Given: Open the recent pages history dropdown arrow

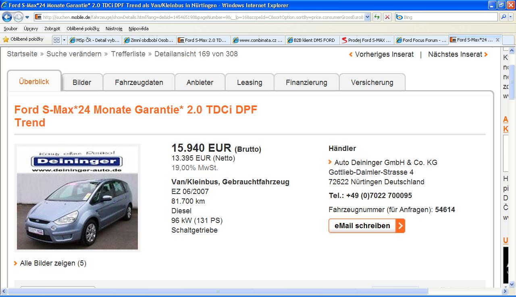Looking at the screenshot, I should click(x=27, y=17).
